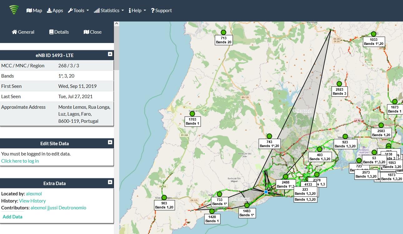Image resolution: width=403 pixels, height=234 pixels.
Task: Open located-by user alexmol profile link
Action: tap(34, 193)
